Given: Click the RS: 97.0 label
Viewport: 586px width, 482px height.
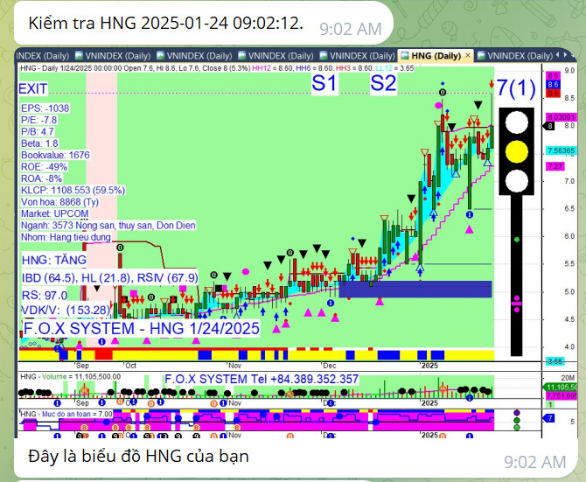Looking at the screenshot, I should coord(44,295).
